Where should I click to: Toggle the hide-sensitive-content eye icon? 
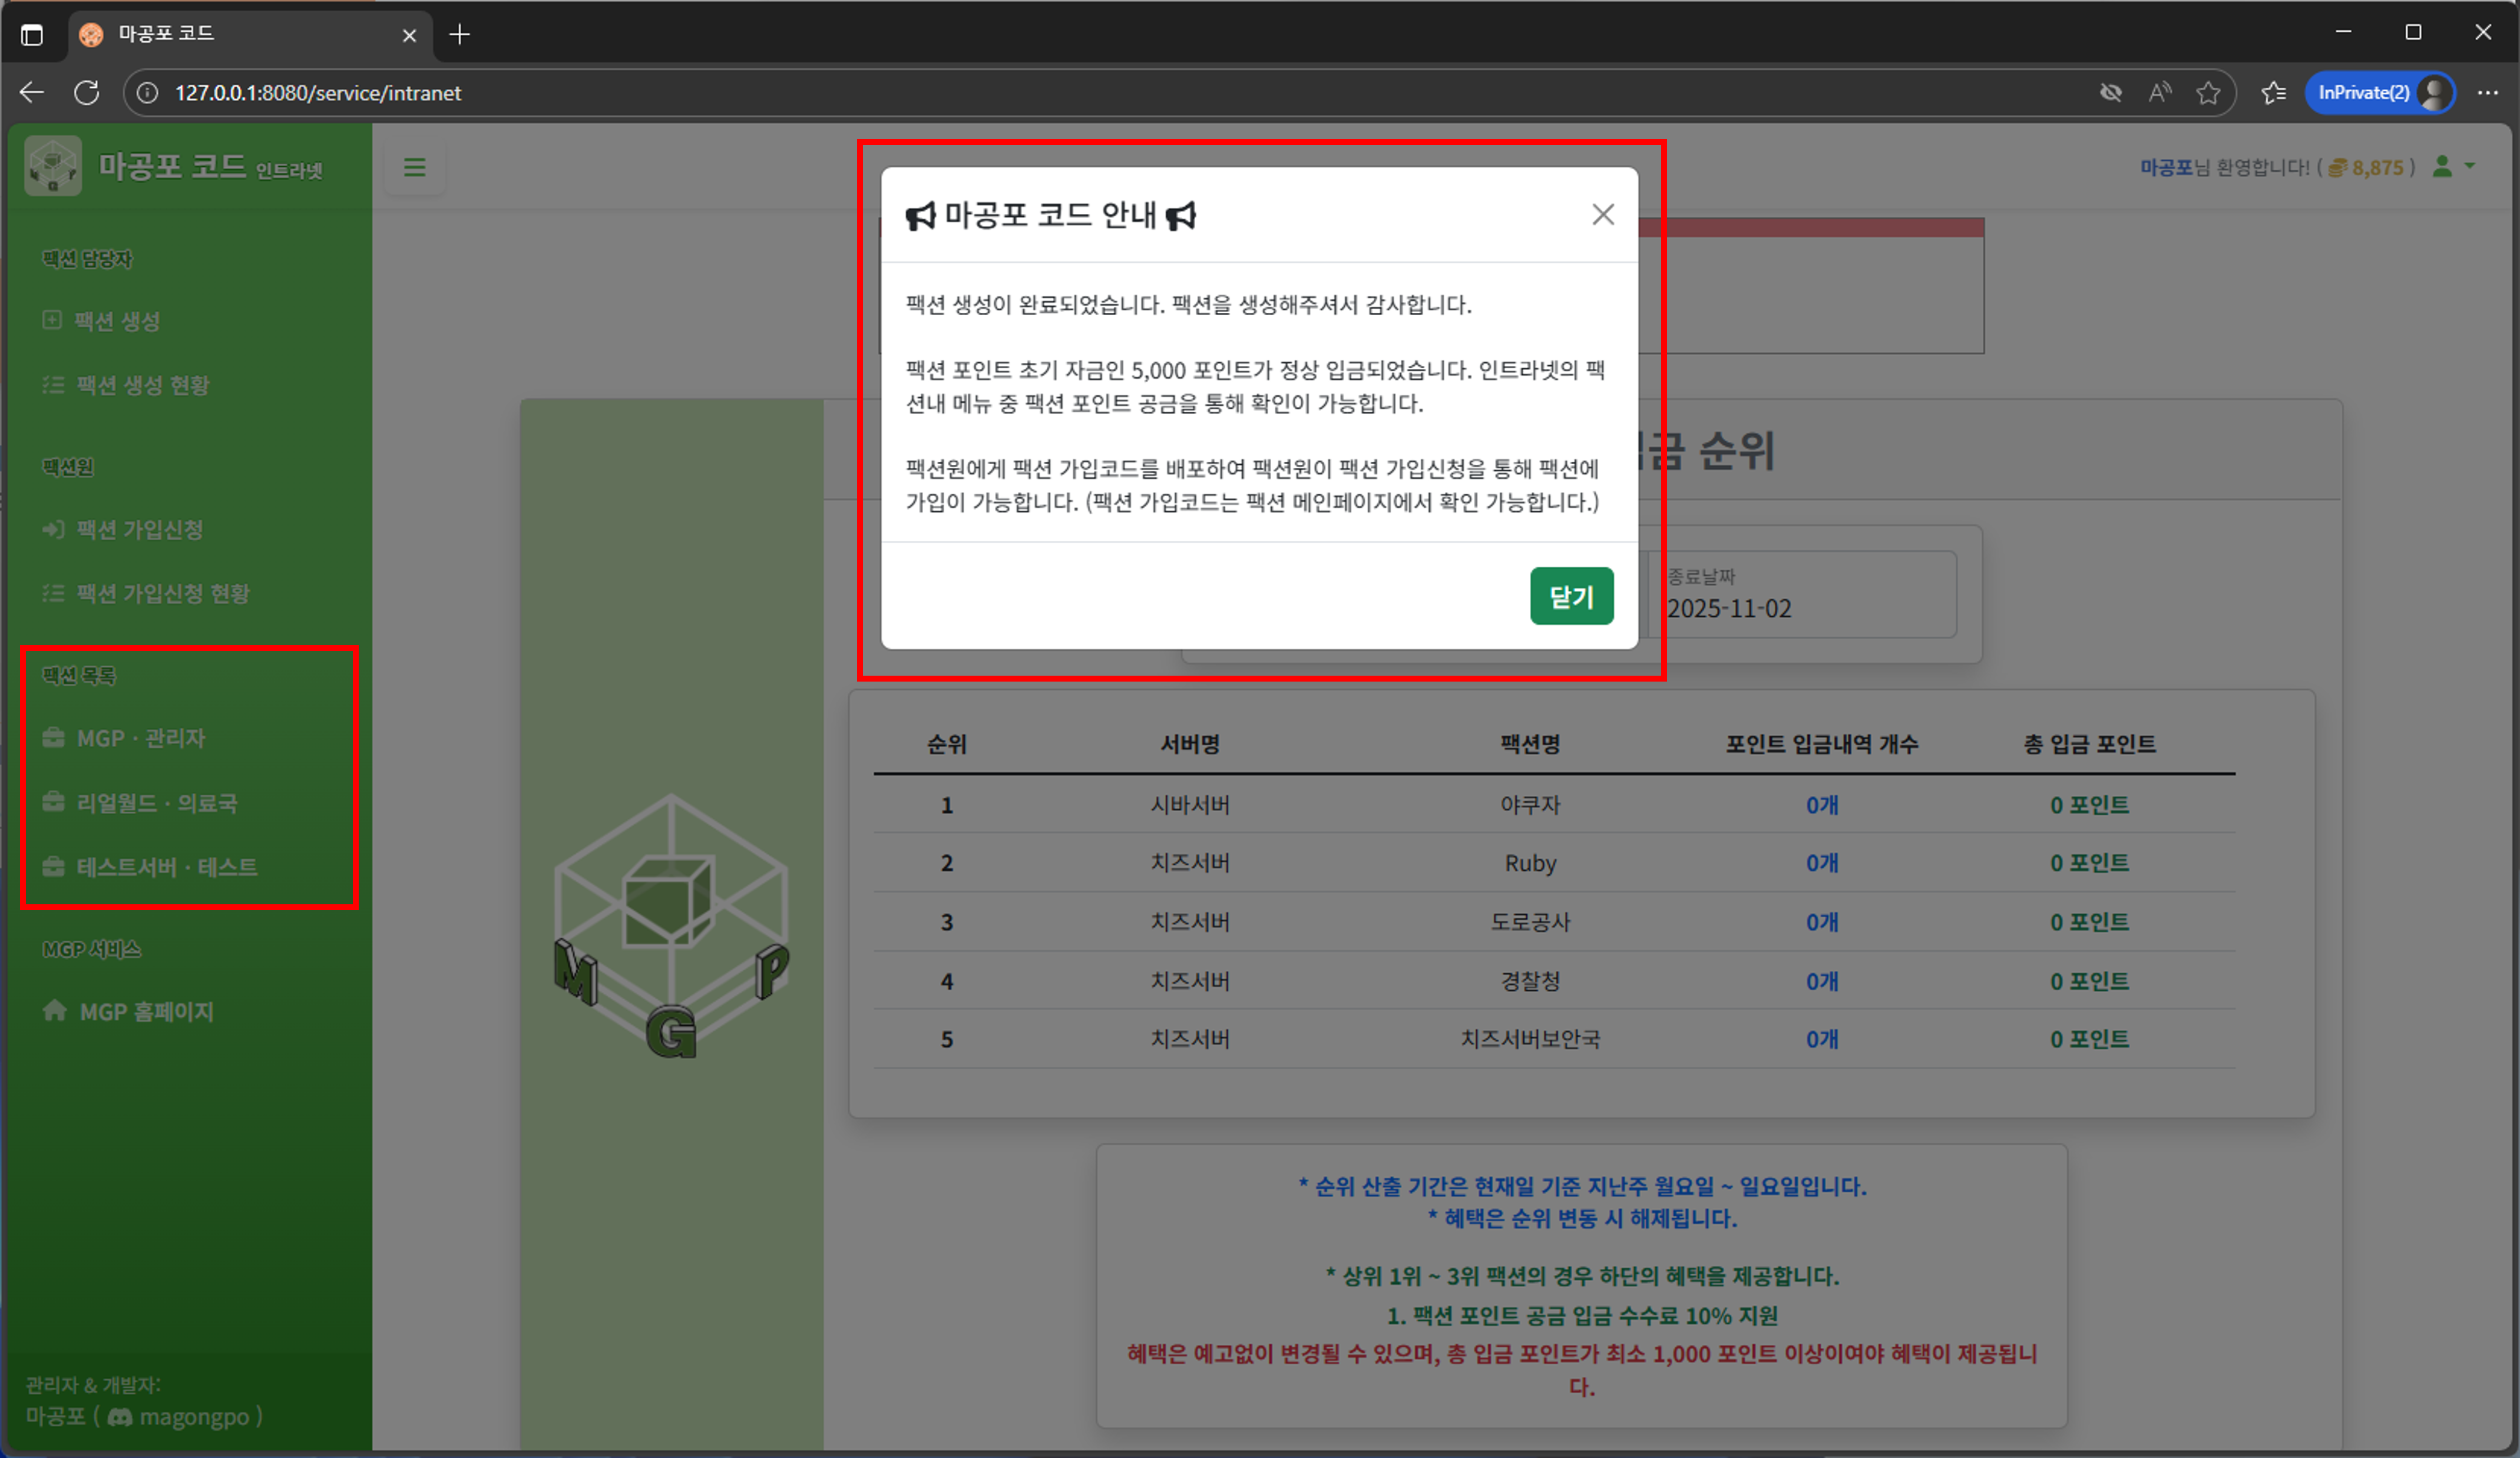tap(2111, 92)
